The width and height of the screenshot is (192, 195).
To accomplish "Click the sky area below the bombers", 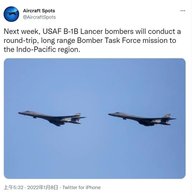I will tap(95, 152).
